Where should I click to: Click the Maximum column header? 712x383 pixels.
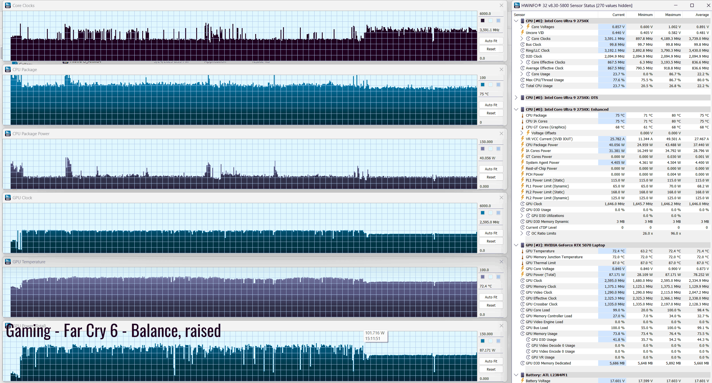(x=673, y=15)
